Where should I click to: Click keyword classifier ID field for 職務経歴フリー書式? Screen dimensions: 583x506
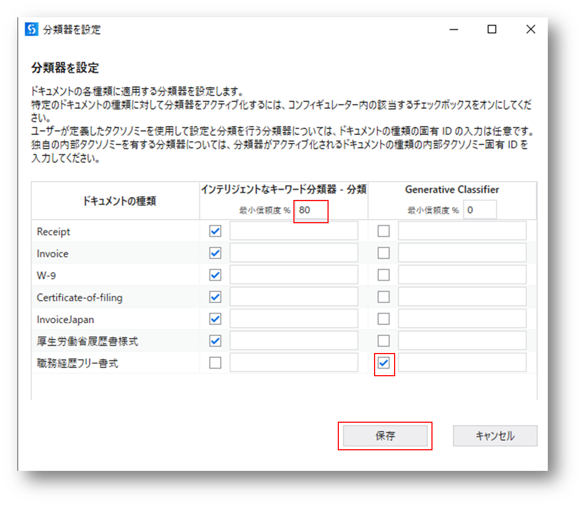click(294, 362)
